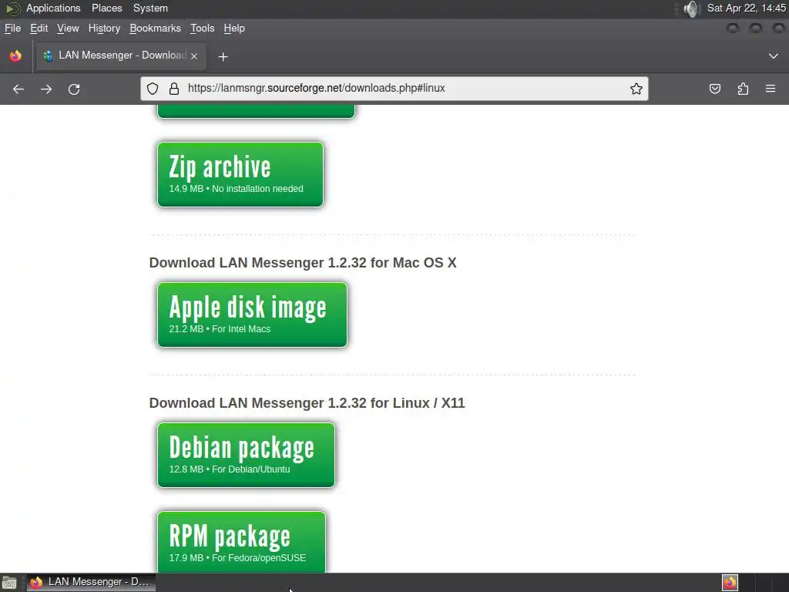Open the Tools menu
The height and width of the screenshot is (592, 789).
203,29
